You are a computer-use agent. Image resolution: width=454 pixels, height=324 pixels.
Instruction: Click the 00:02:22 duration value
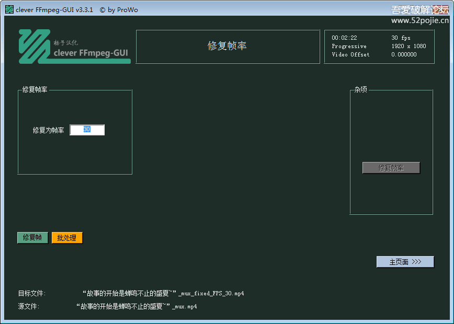pyautogui.click(x=344, y=38)
